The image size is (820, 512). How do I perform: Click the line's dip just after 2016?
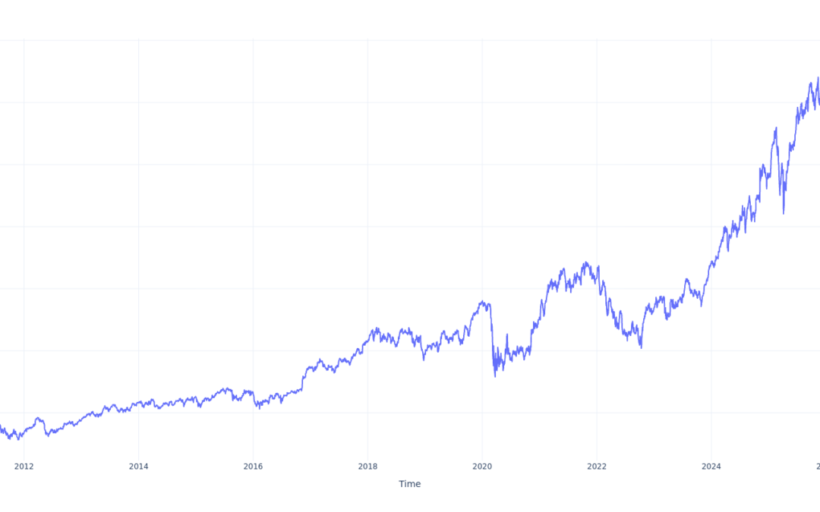point(258,408)
